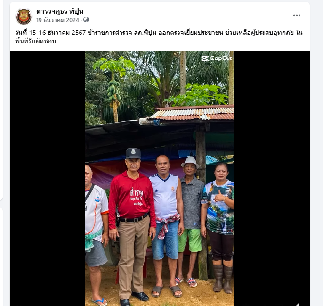Click the post header white area beside date

point(186,20)
